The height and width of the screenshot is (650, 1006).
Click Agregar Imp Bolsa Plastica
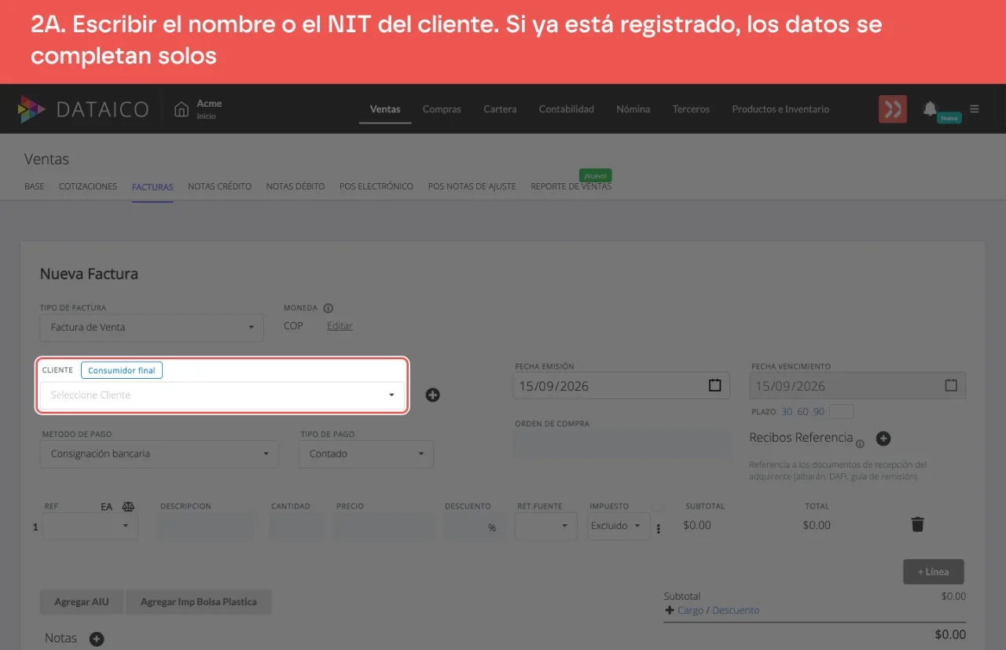click(x=199, y=602)
